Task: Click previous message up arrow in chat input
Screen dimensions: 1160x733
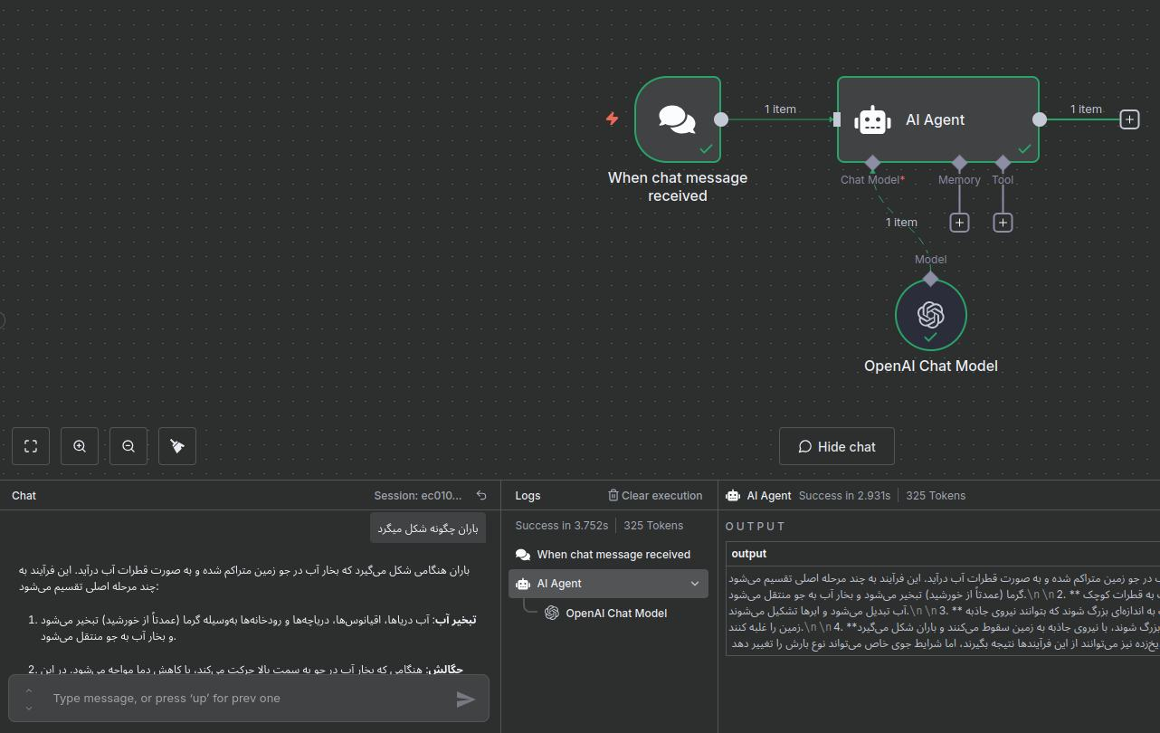Action: (x=29, y=690)
